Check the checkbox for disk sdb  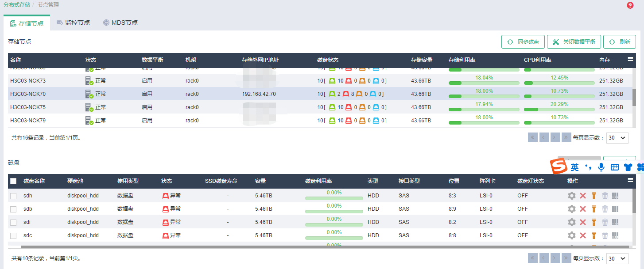13,209
